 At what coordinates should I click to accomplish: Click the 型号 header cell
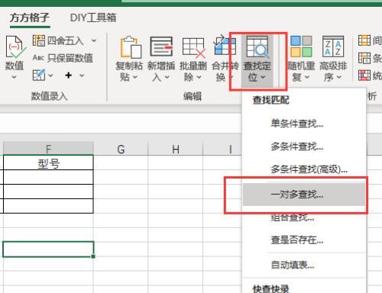tap(48, 163)
